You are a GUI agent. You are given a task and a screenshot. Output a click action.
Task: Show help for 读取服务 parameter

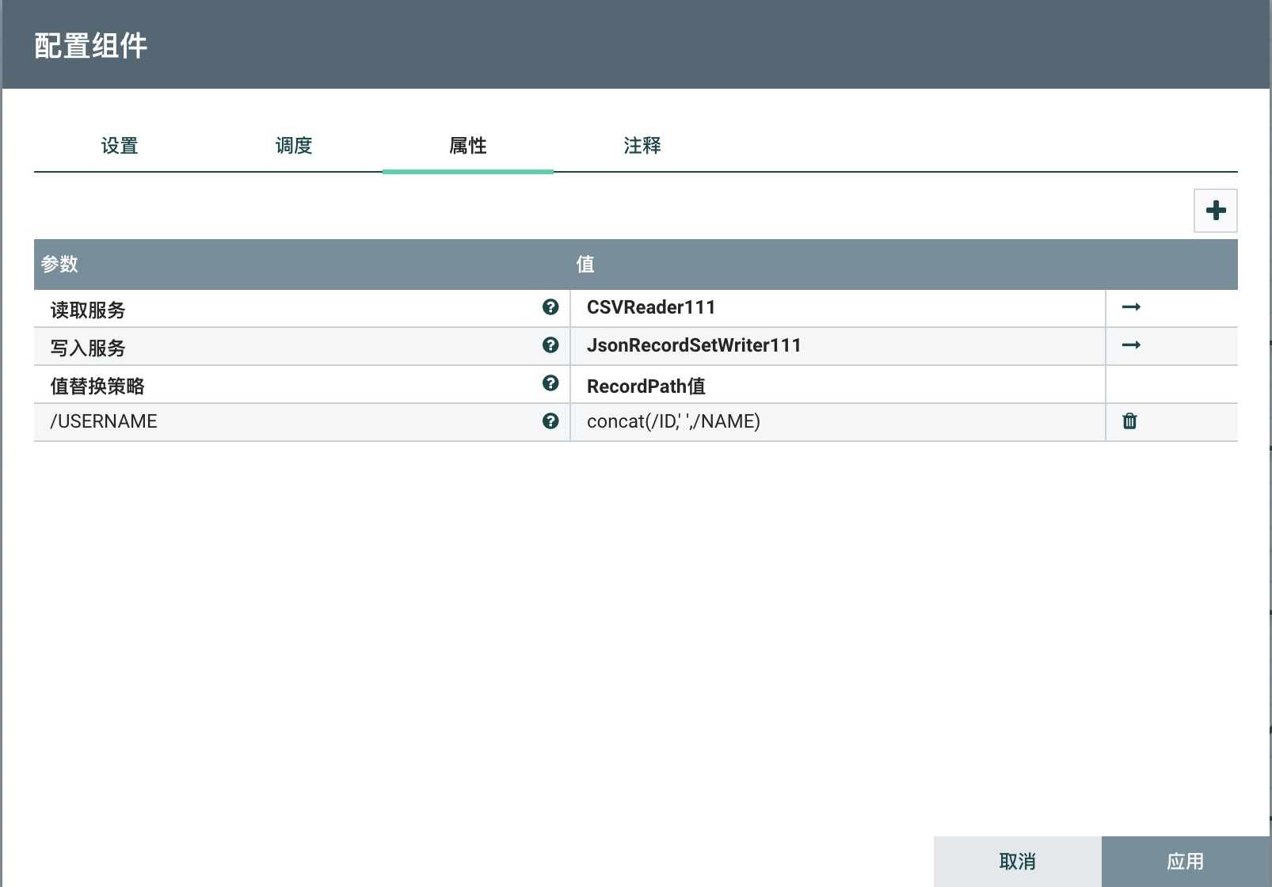[x=550, y=307]
